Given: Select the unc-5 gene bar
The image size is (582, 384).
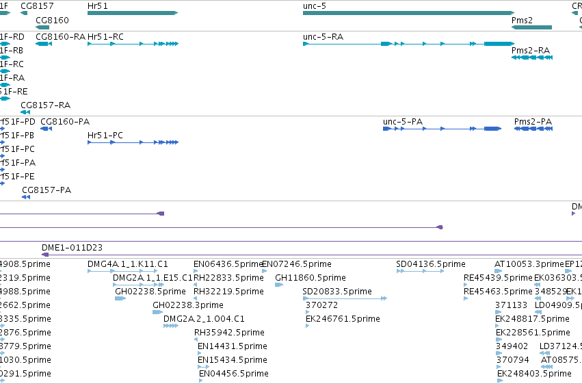Looking at the screenshot, I should [409, 13].
